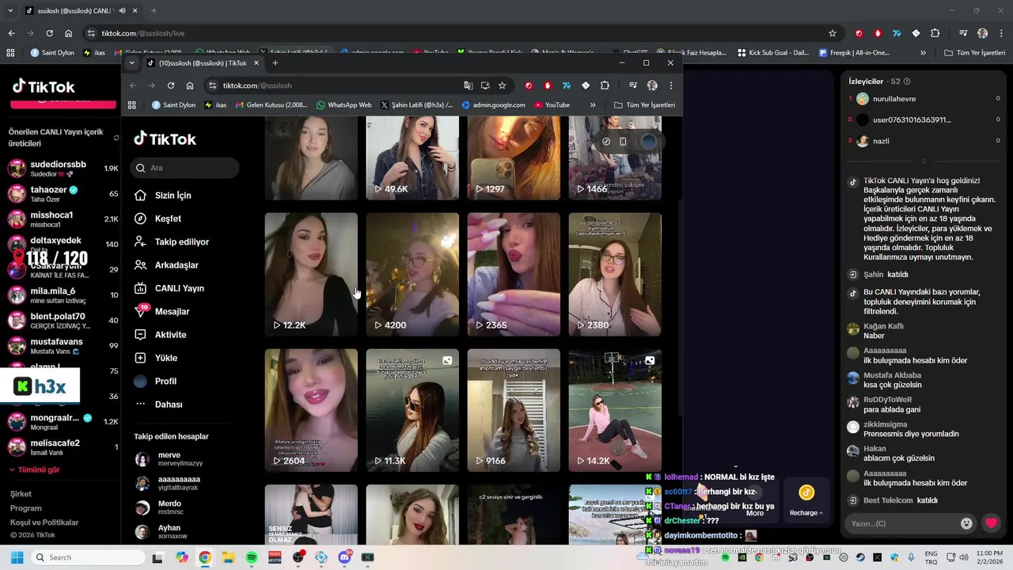Open Kick Sub Goal bookmark in back window
This screenshot has width=1013, height=570.
[x=773, y=53]
